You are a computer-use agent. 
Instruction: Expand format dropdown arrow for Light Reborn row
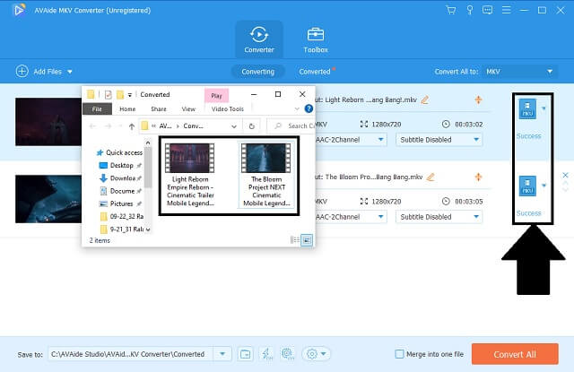tap(544, 108)
